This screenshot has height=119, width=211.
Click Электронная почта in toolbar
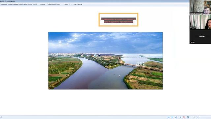click(x=54, y=4)
